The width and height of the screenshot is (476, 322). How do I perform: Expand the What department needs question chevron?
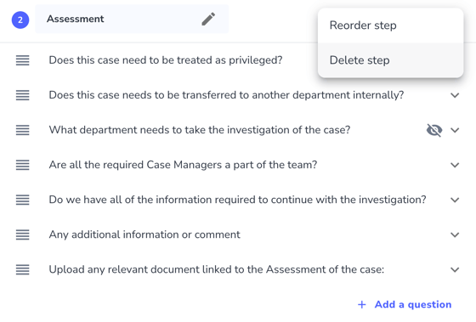(455, 130)
